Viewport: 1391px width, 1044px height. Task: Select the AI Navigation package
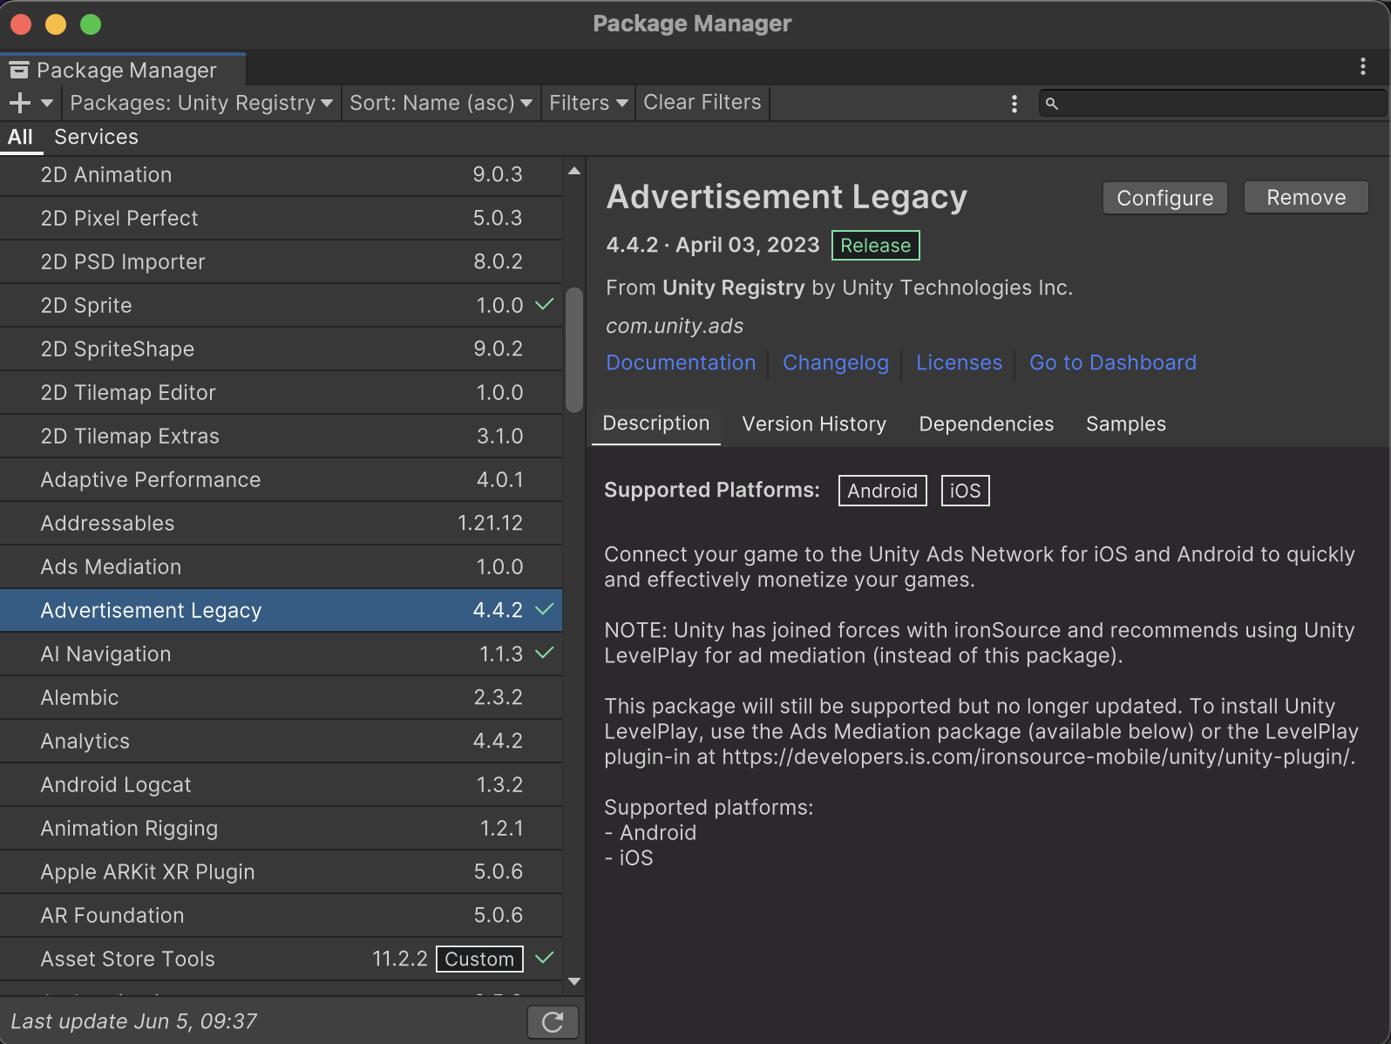pyautogui.click(x=281, y=654)
